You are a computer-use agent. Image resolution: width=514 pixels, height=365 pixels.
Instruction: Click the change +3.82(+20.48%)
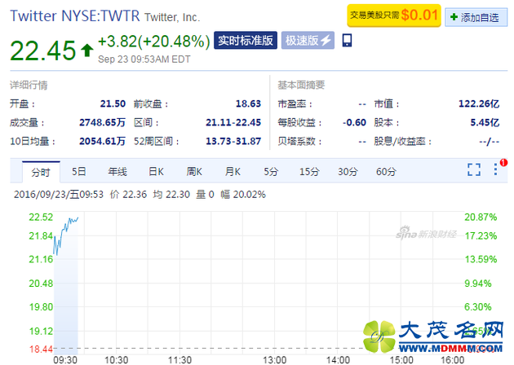coord(153,42)
